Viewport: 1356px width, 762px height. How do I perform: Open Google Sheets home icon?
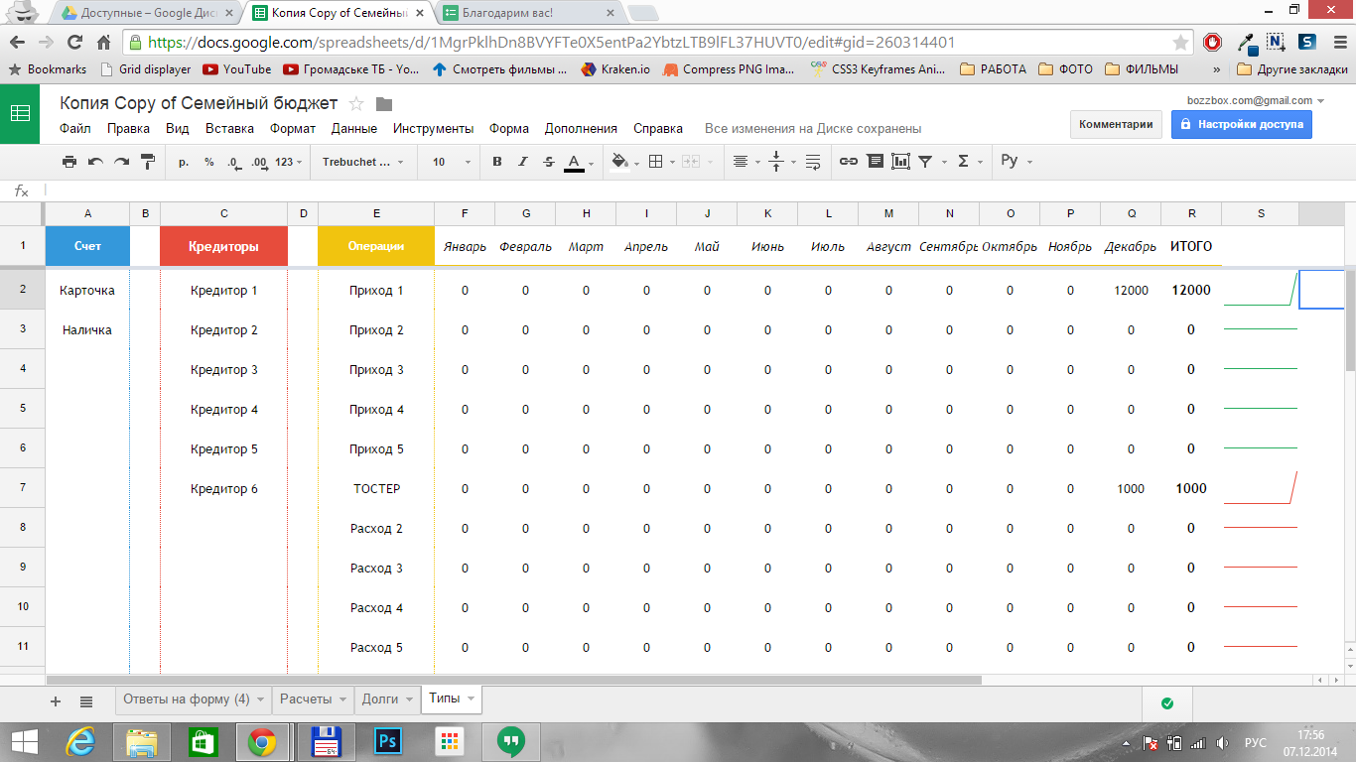(20, 114)
